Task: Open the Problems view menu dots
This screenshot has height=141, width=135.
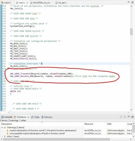Action: (125, 117)
